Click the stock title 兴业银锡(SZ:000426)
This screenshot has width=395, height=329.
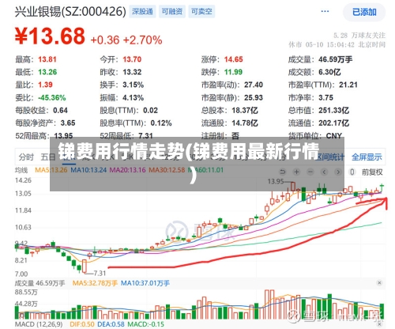[x=70, y=12]
